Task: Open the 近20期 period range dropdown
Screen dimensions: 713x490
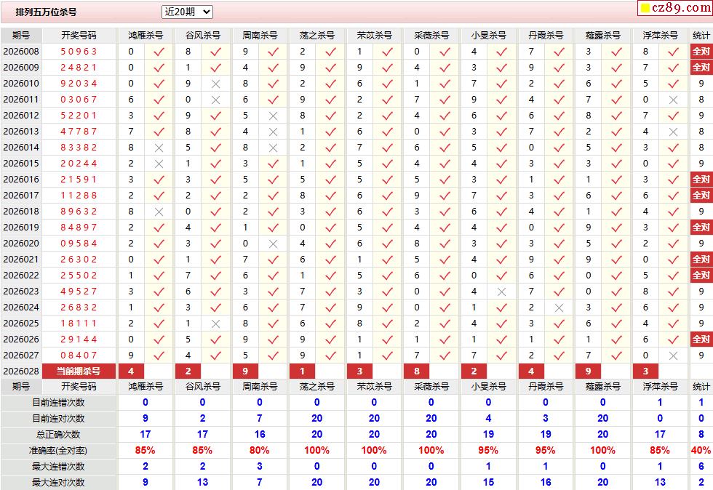Action: coord(187,12)
